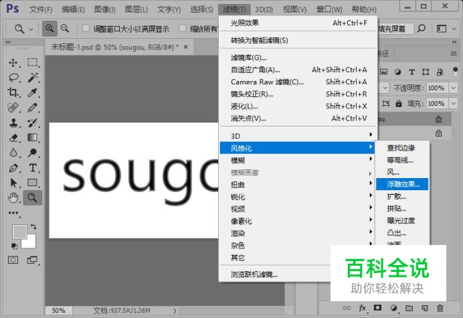Filter layers by type text icon
Viewport: 463px width, 318px height.
(x=411, y=72)
